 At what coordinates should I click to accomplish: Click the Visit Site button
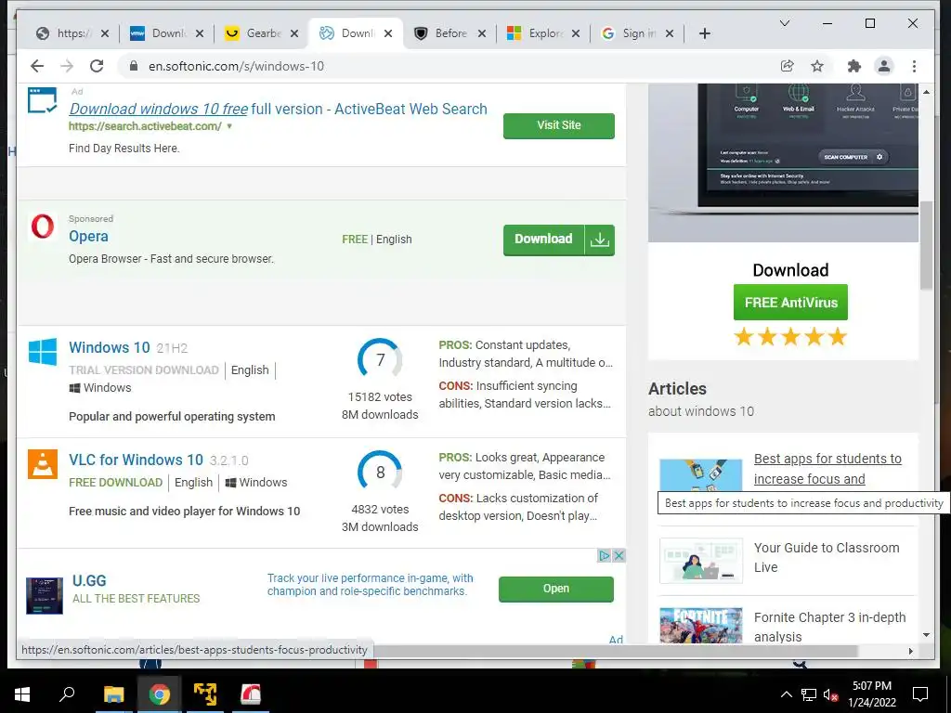(x=558, y=125)
